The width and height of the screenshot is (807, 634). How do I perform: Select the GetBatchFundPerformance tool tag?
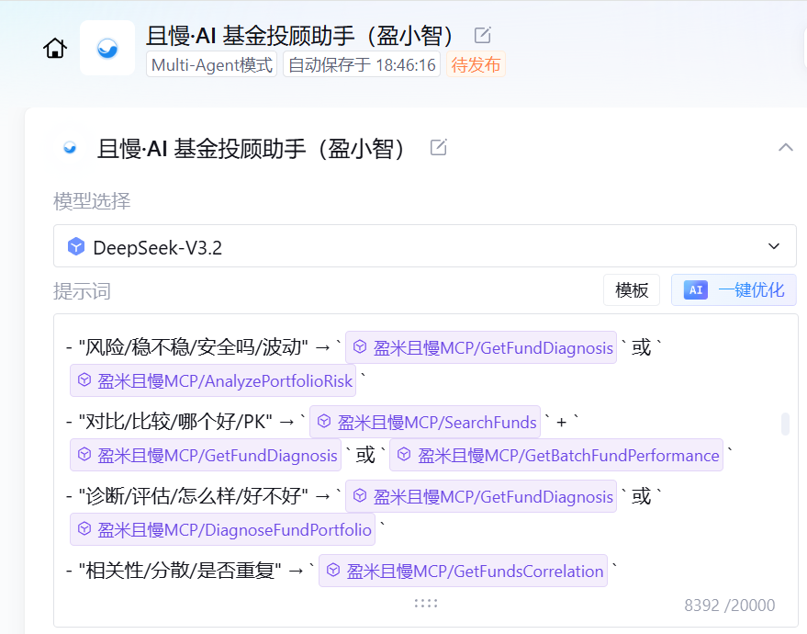(555, 455)
